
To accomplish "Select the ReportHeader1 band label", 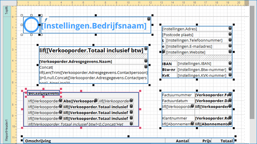I will (x=7, y=130).
